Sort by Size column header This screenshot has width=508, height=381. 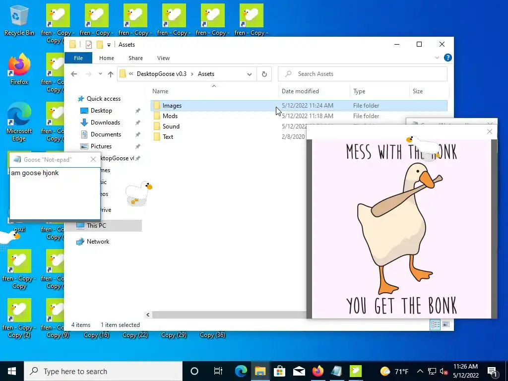click(429, 91)
